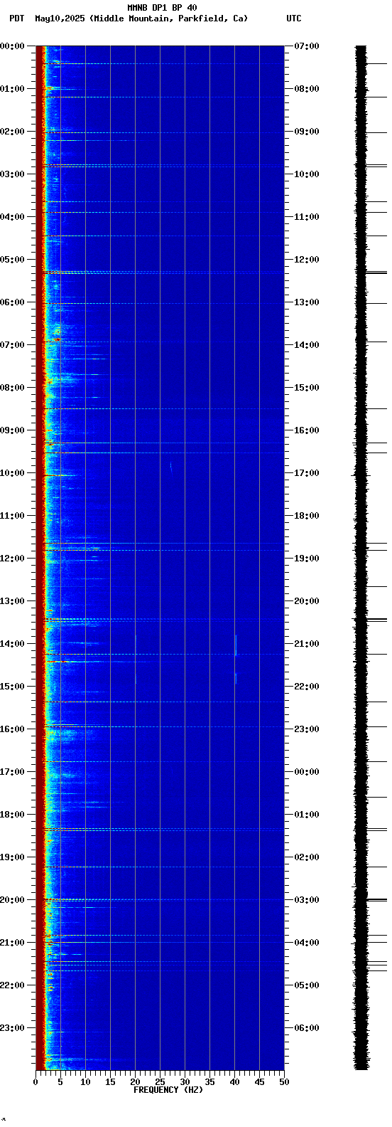Click the PDT time label '00:00'

tap(12, 46)
